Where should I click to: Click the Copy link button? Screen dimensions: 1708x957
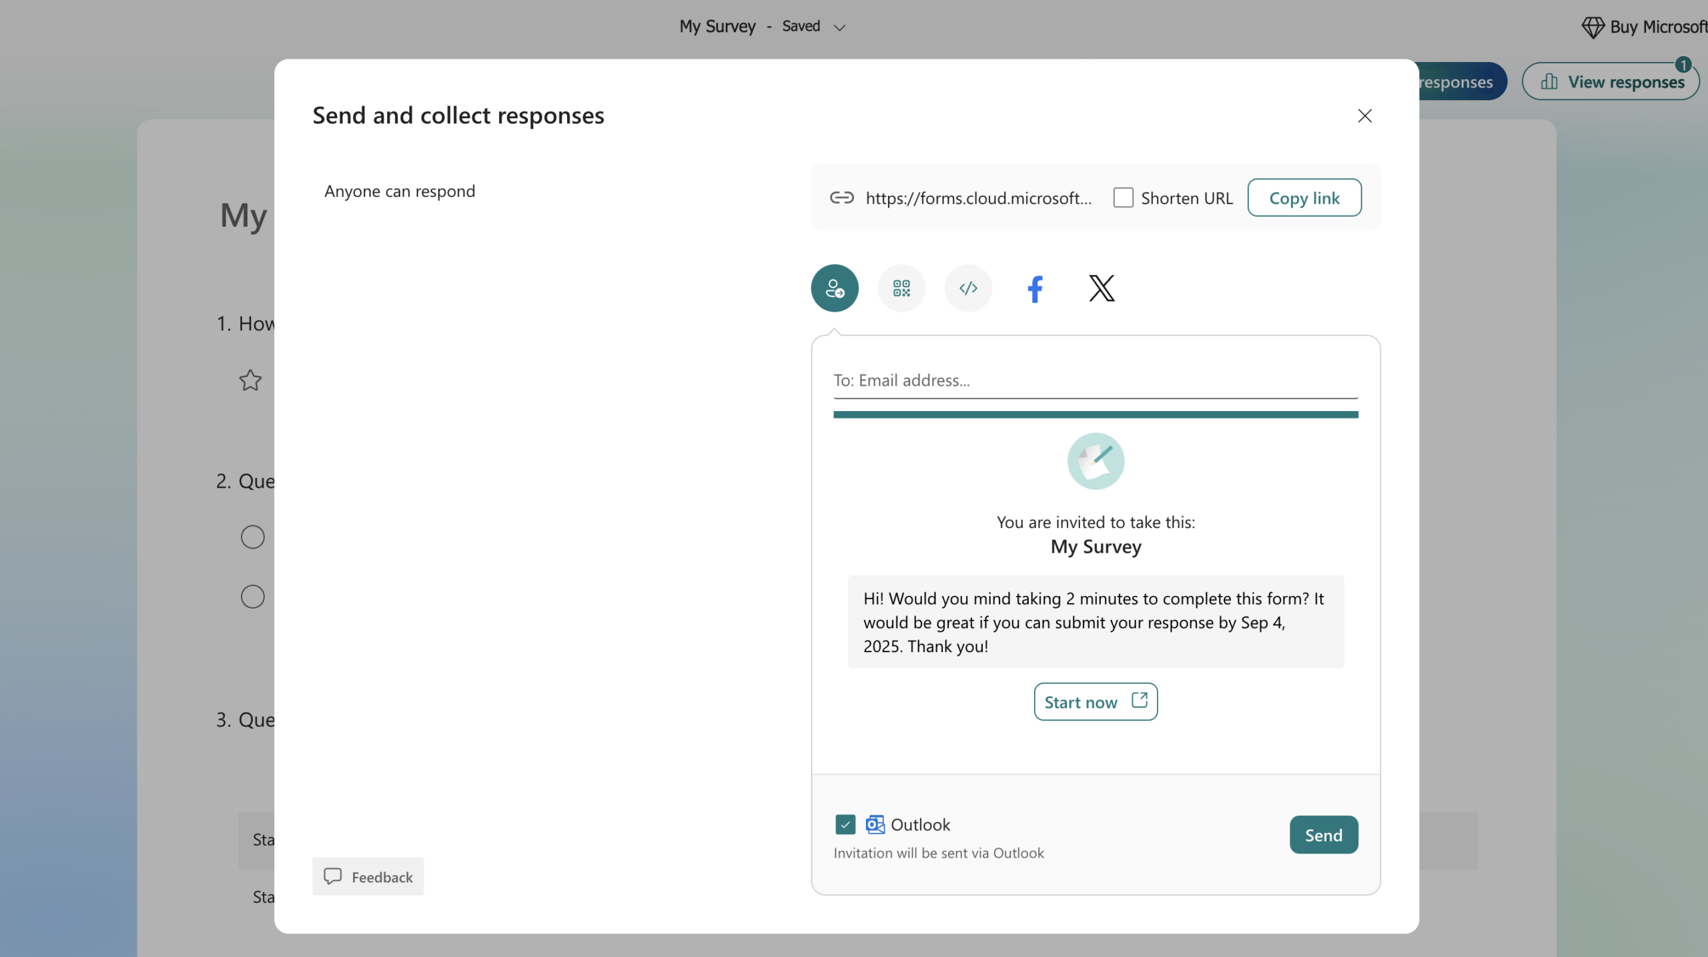pyautogui.click(x=1303, y=198)
